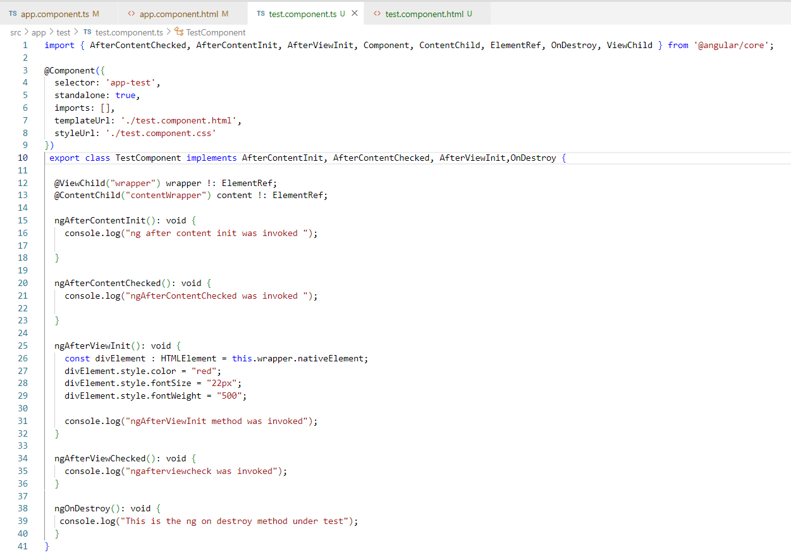The image size is (791, 555).
Task: Open the app.component.html tab
Action: tap(179, 13)
